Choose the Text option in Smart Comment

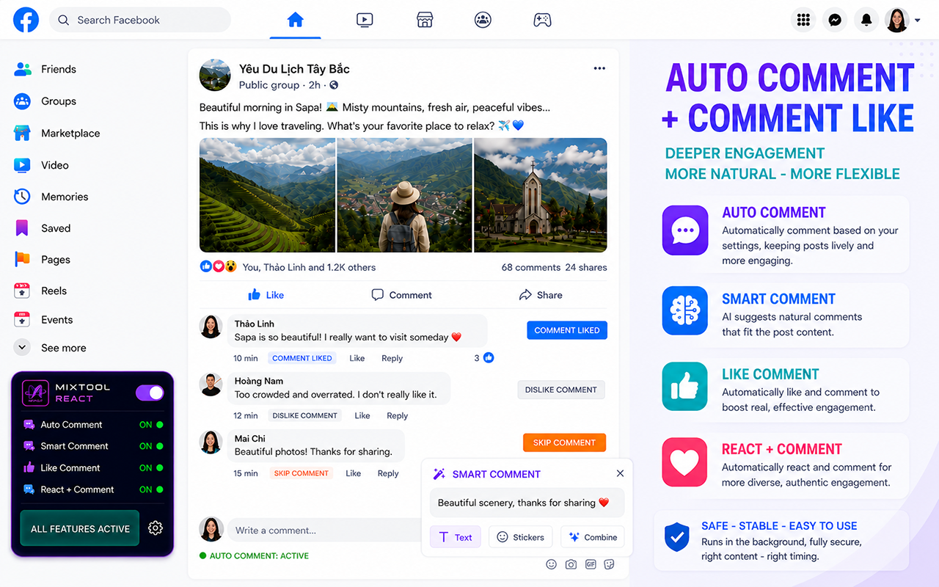(x=456, y=537)
